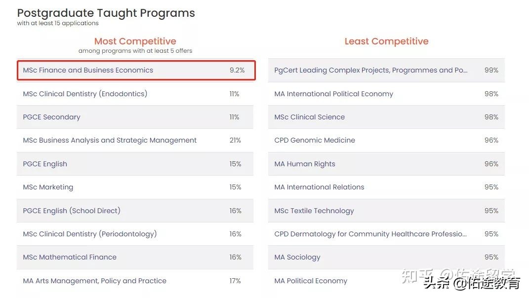Click PgCert Leading Complex Projects entry
Screen dimensions: 529x298
(370, 70)
